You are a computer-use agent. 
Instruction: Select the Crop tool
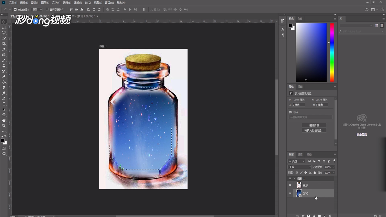4,44
